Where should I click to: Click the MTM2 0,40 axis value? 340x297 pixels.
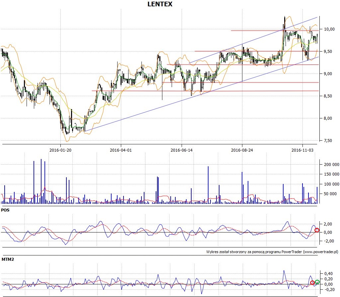[329, 273]
